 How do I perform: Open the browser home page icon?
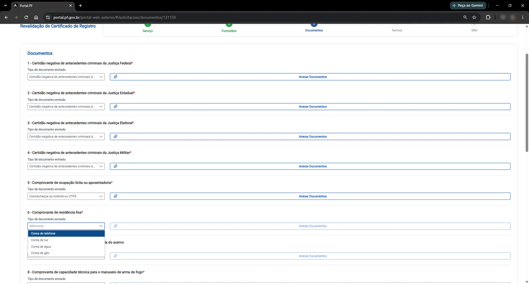pos(36,17)
